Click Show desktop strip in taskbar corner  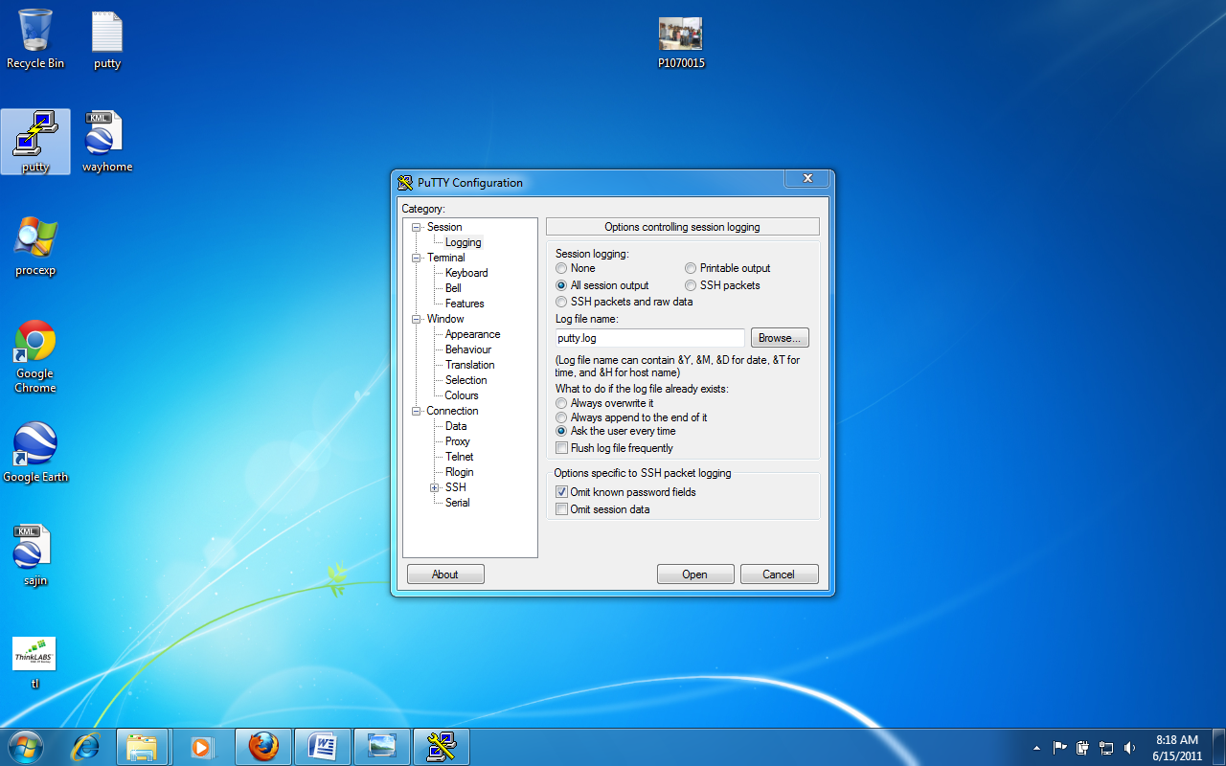1219,747
